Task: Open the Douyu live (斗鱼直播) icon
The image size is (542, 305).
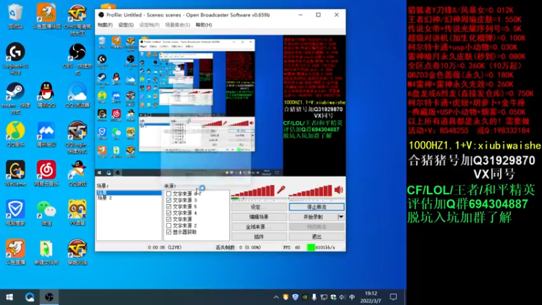Action: [x=15, y=252]
